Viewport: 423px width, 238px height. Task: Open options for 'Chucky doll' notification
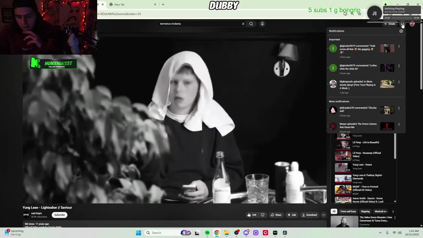click(399, 108)
